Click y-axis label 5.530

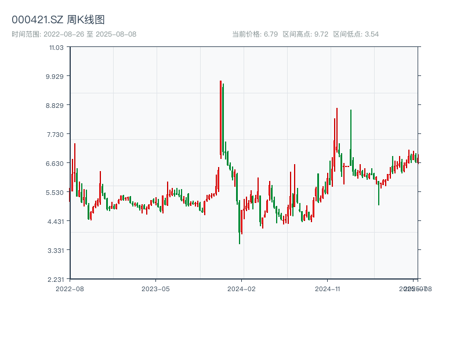pos(55,193)
